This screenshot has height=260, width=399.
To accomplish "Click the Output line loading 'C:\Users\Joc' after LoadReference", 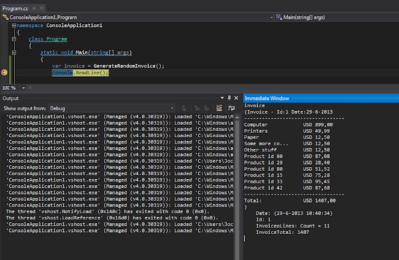I will coord(119,224).
